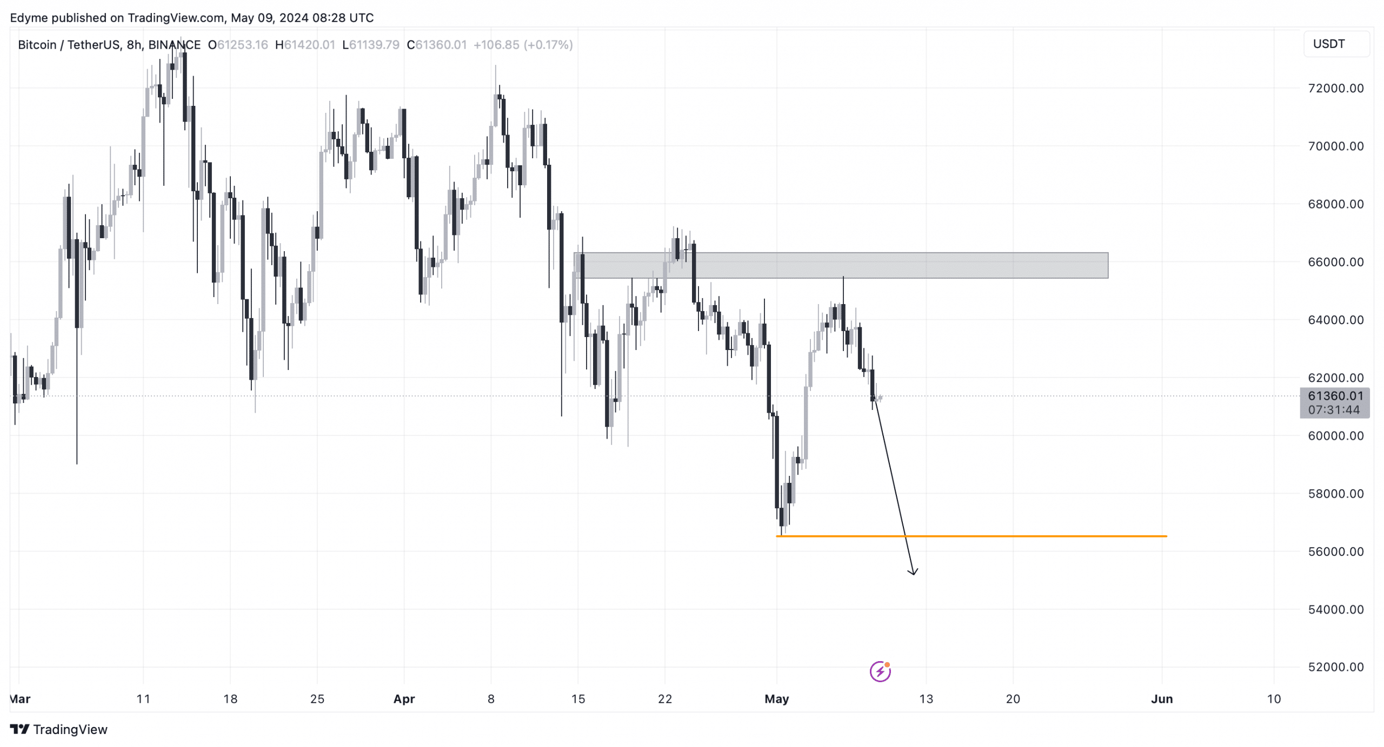
Task: Click the TradingView text link
Action: [70, 730]
